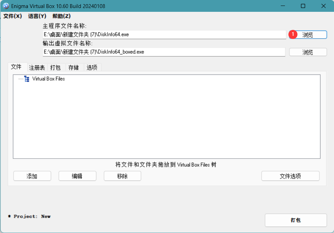Select the Virtual Box Files tree icon
This screenshot has height=233, width=334.
[27, 79]
